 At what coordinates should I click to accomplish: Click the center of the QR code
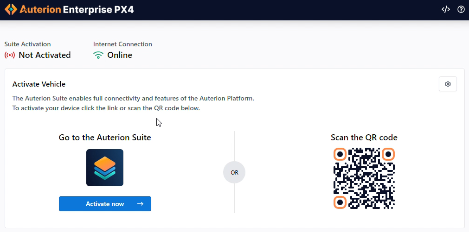click(364, 178)
